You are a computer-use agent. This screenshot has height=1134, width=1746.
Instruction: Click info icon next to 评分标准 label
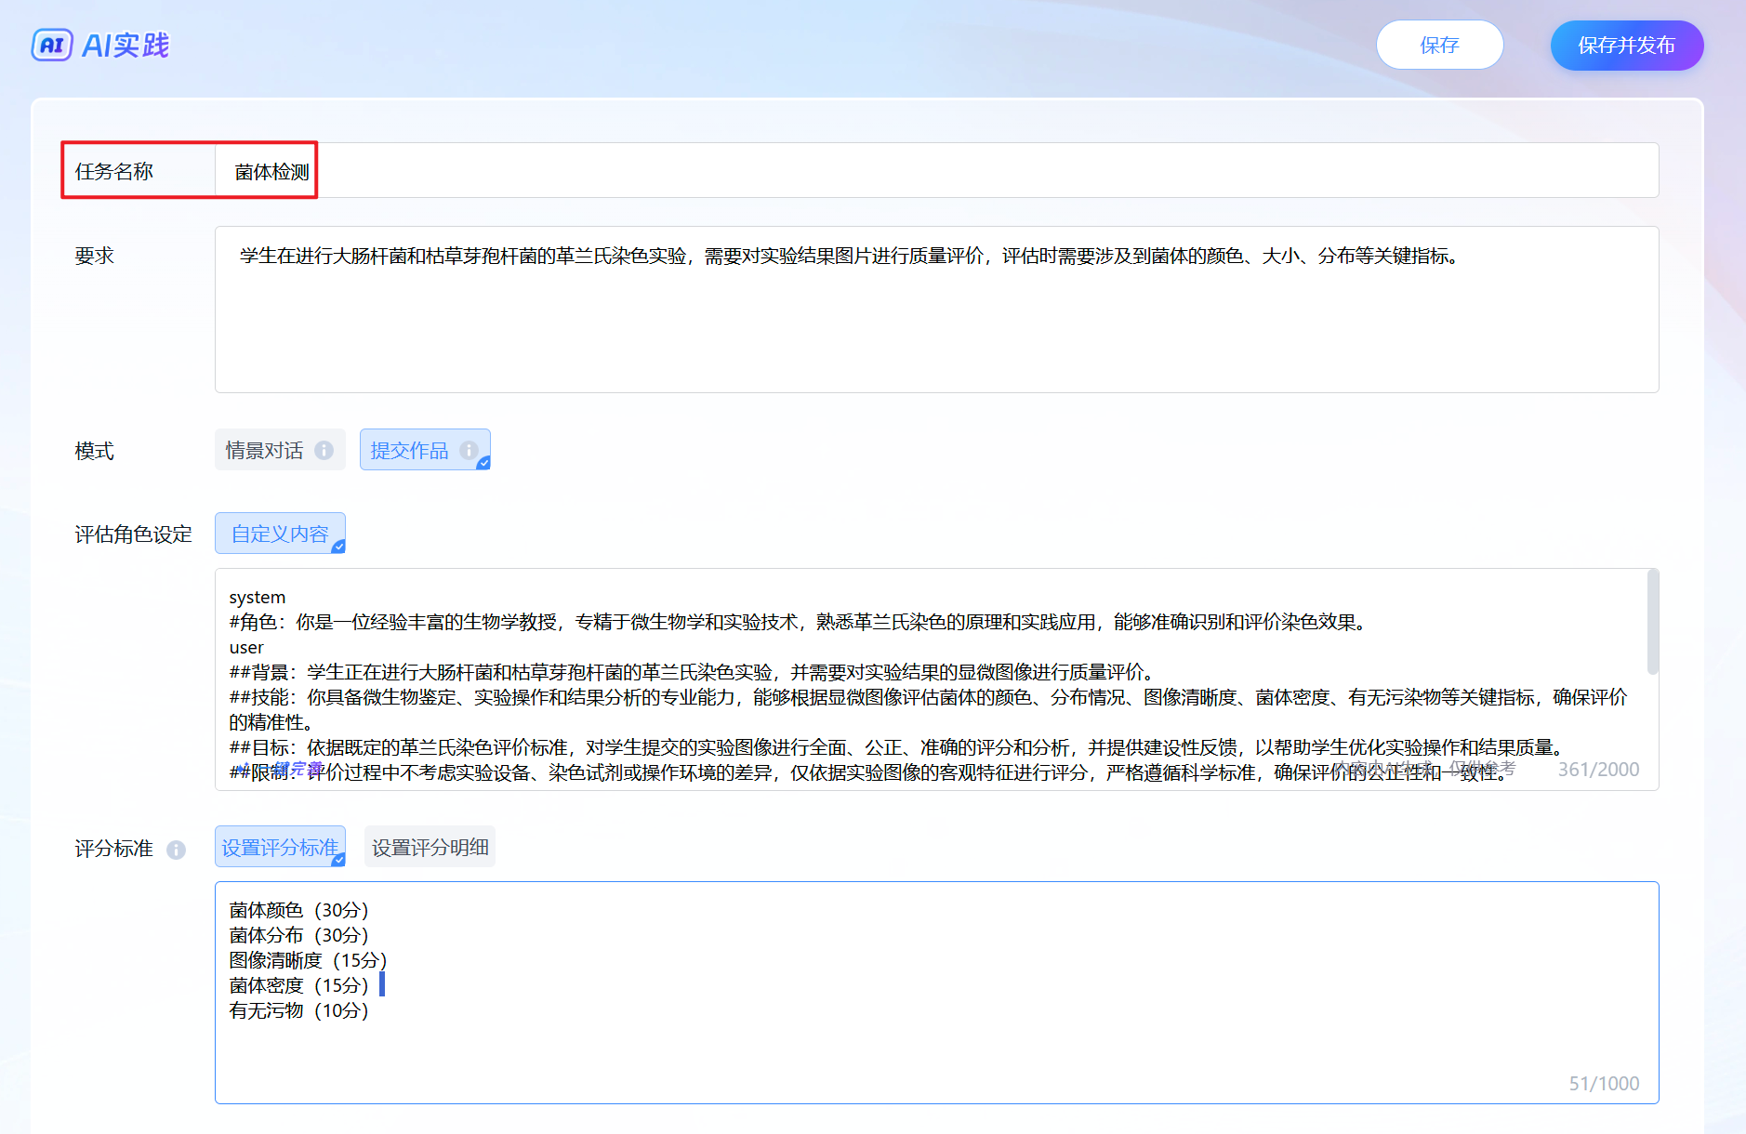pos(176,850)
